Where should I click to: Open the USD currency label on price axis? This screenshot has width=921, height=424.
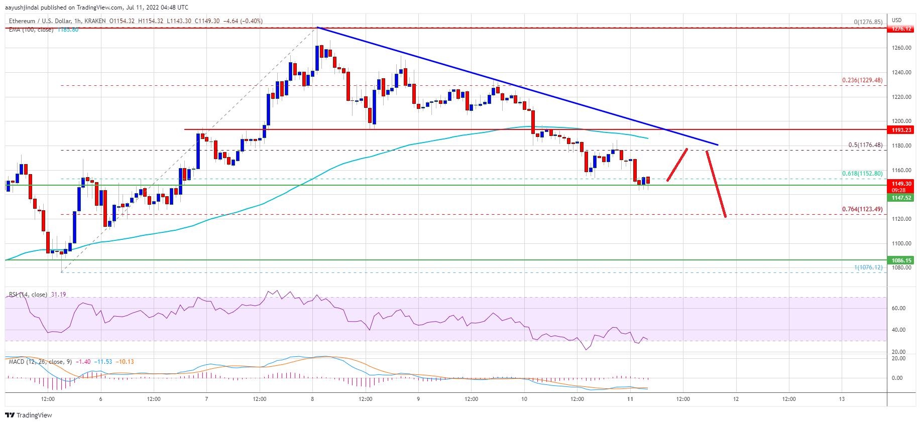(896, 20)
